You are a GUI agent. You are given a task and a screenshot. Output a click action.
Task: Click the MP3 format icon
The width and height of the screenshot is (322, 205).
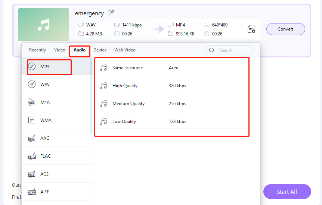click(32, 66)
